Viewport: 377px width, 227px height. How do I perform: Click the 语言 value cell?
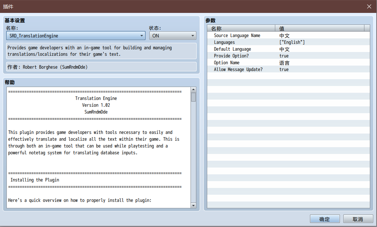pos(284,63)
